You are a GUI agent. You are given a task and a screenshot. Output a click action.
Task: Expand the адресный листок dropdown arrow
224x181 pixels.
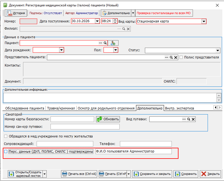(x=45, y=174)
